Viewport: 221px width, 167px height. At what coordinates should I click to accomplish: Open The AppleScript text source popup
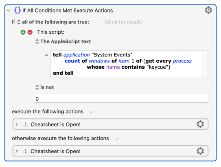63,41
